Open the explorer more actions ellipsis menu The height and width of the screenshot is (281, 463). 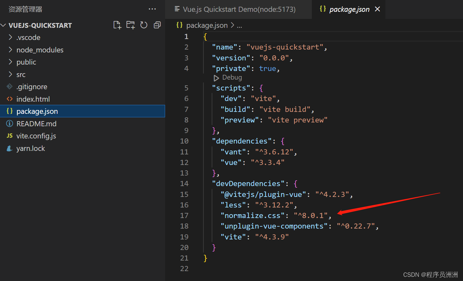[x=152, y=9]
